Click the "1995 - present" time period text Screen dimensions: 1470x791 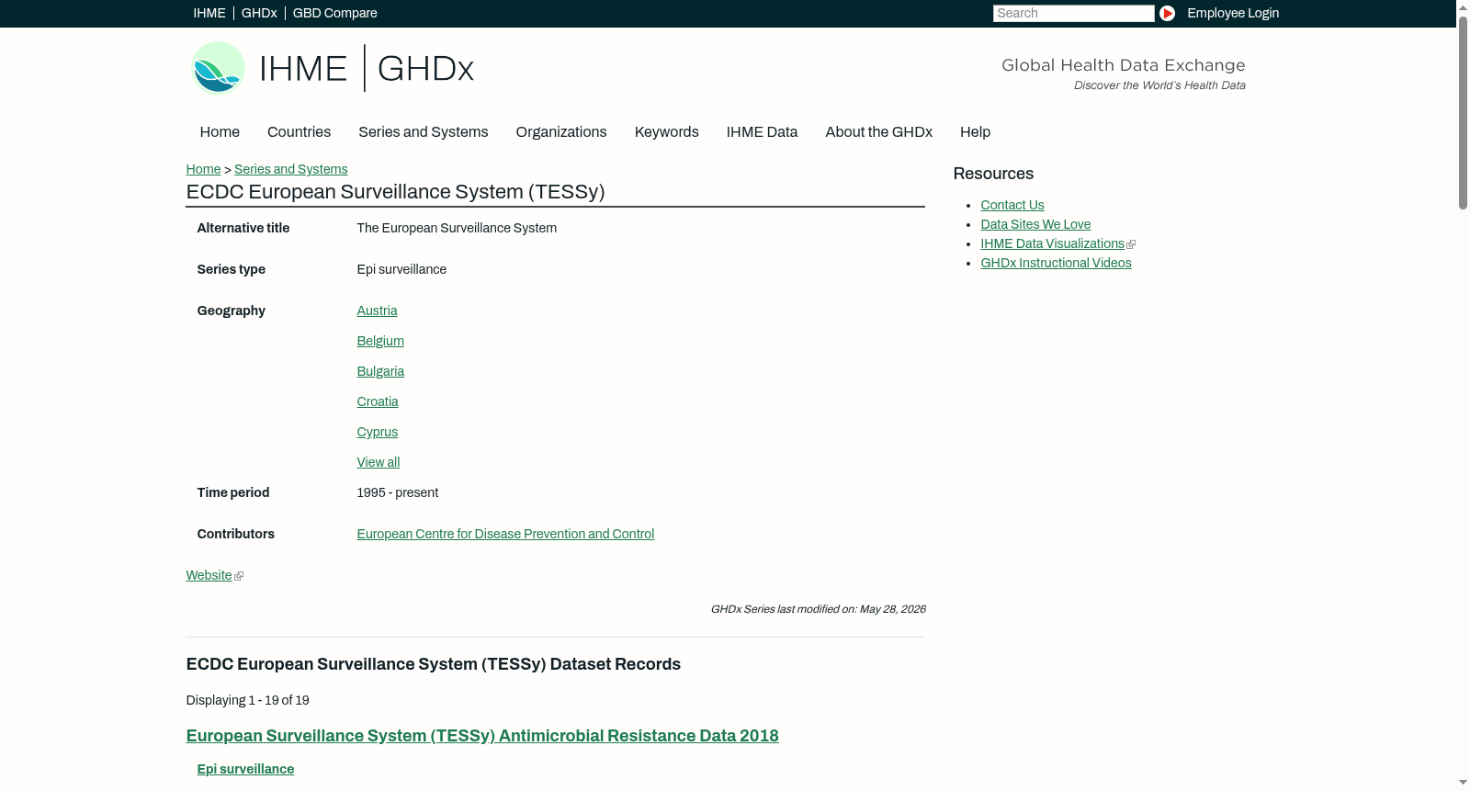pyautogui.click(x=398, y=492)
